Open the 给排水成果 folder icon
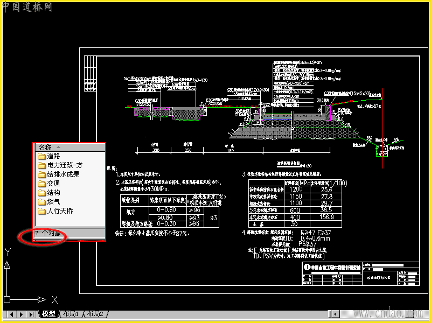The height and width of the screenshot is (323, 431). 42,174
